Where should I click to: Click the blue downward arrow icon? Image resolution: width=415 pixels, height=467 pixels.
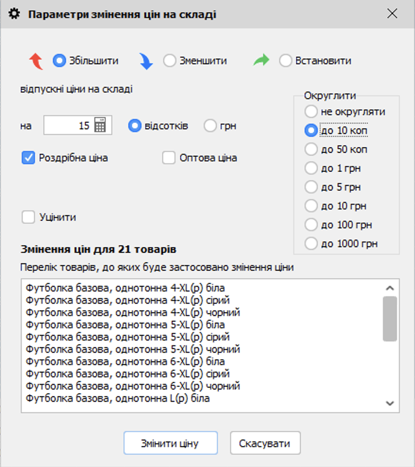[147, 60]
